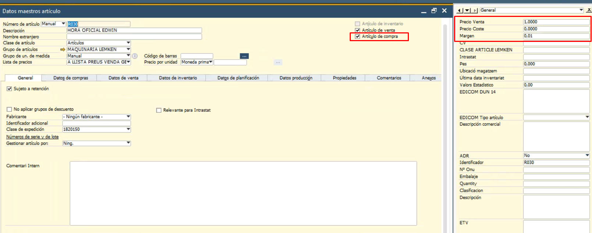The height and width of the screenshot is (233, 592).
Task: Click the EDICOM DUN 14 text box
Action: (x=556, y=101)
